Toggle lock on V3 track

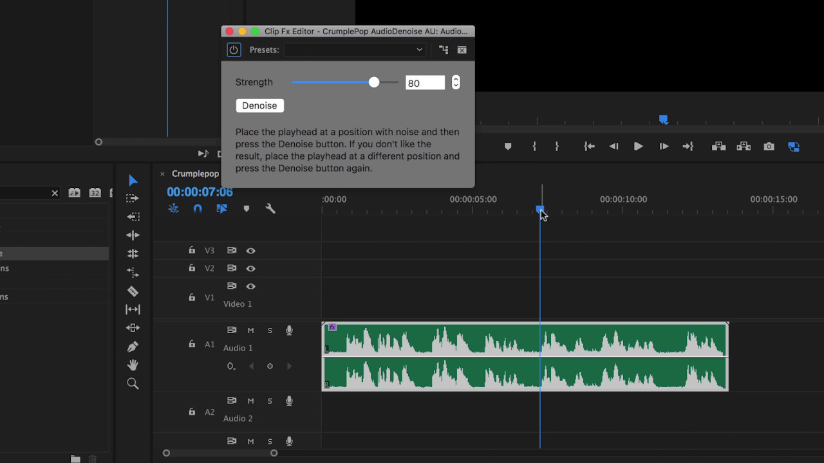[192, 250]
